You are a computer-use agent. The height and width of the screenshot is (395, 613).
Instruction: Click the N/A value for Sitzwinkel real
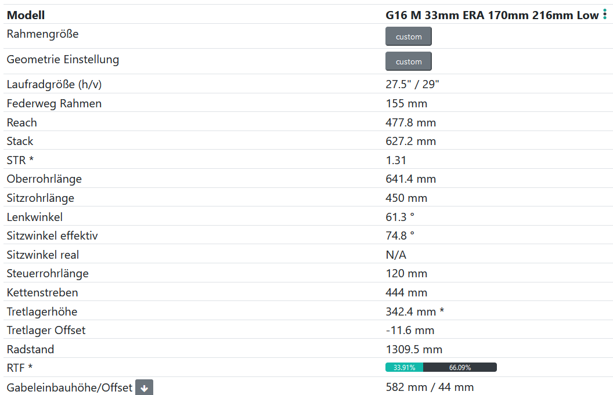click(396, 255)
